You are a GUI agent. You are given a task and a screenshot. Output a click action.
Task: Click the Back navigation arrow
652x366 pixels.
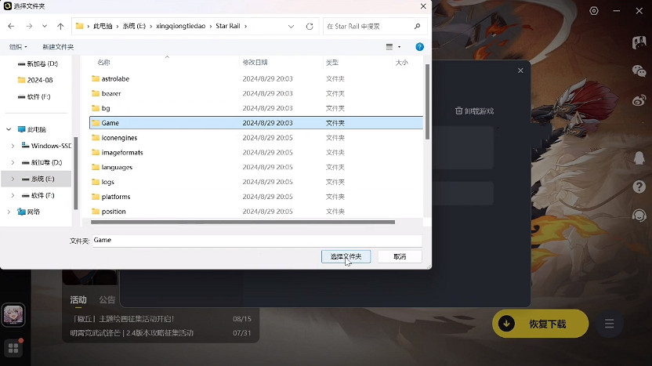coord(11,26)
